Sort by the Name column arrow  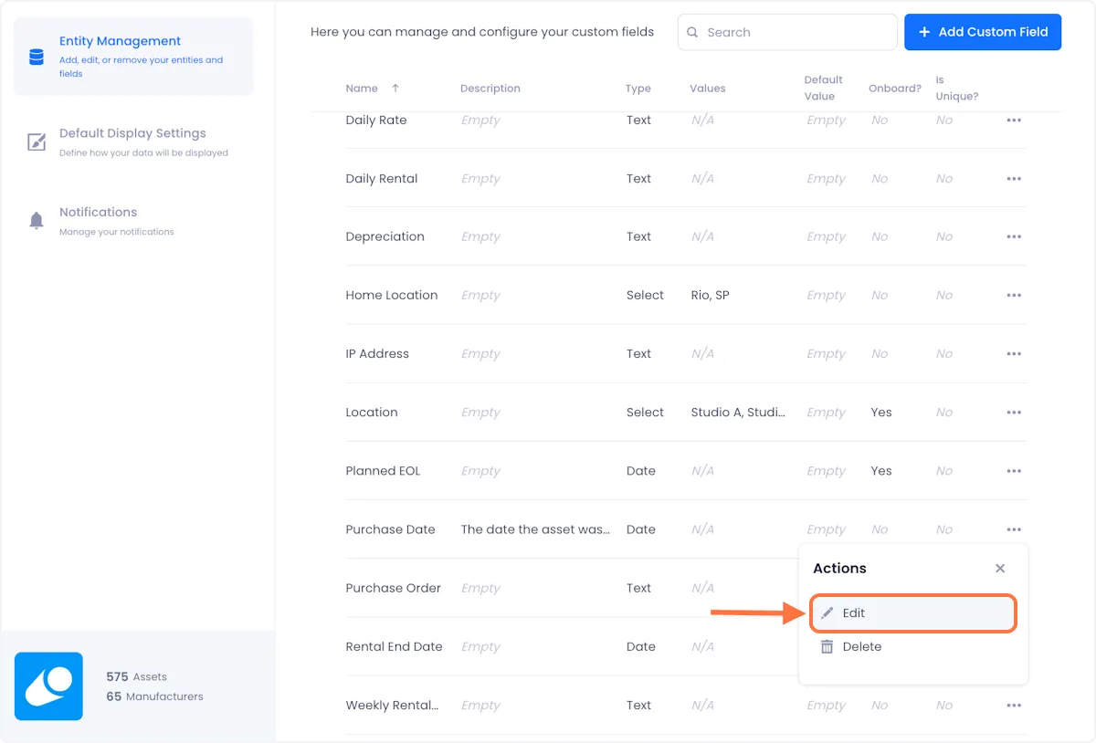point(395,89)
